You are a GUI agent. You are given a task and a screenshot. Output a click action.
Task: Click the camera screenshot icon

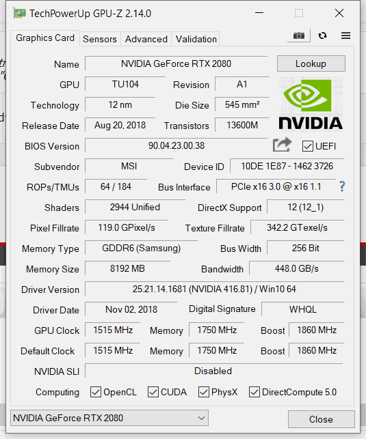pos(299,36)
